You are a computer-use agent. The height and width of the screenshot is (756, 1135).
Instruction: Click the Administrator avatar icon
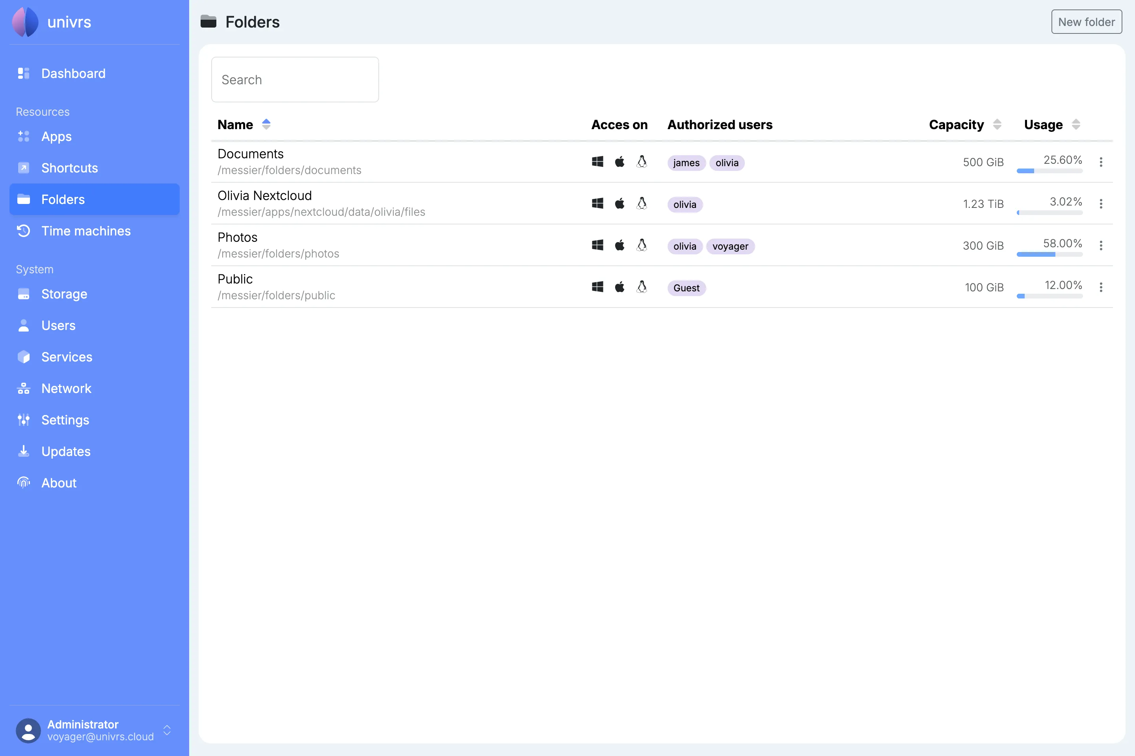[x=28, y=730]
